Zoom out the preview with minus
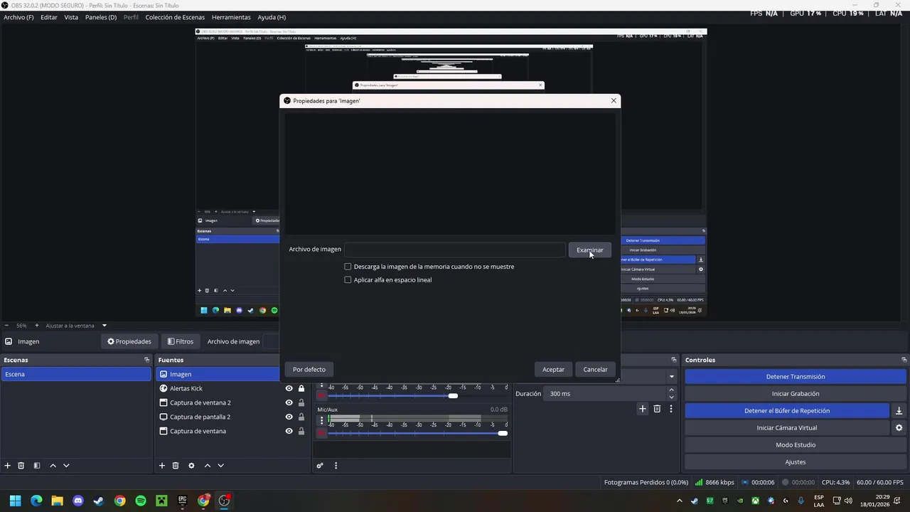910x512 pixels. [6, 326]
